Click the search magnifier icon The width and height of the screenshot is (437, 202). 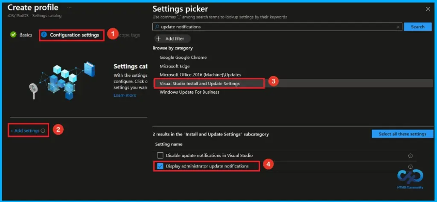click(x=157, y=27)
